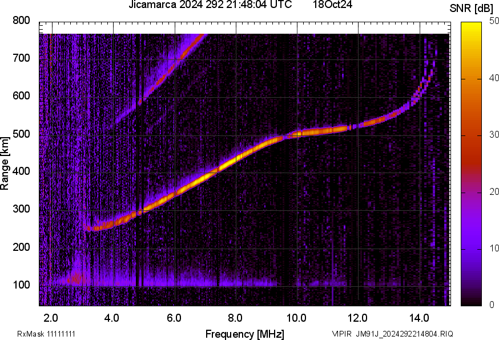Click the SNR colorbar gradient strip
The height and width of the screenshot is (340, 499).
472,164
